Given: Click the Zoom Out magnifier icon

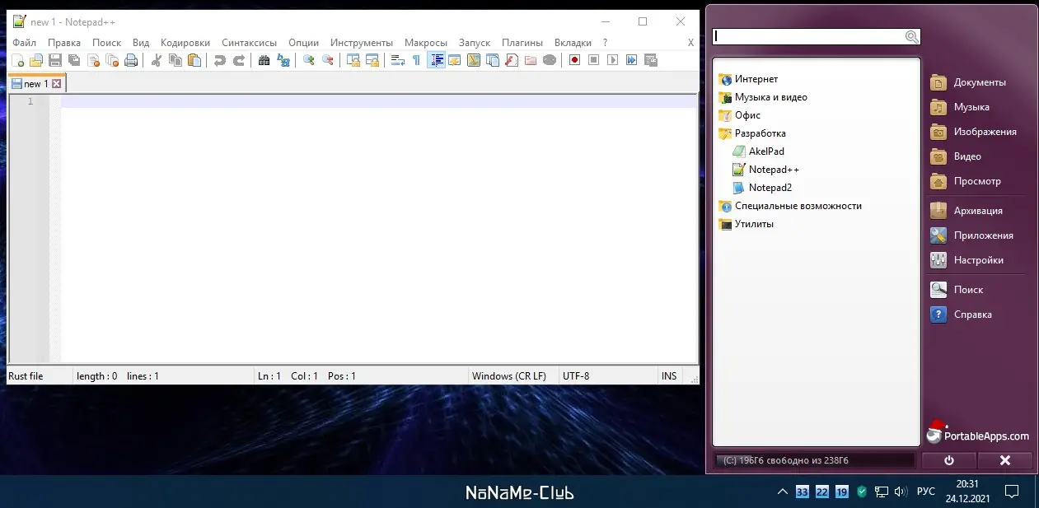Looking at the screenshot, I should click(327, 60).
